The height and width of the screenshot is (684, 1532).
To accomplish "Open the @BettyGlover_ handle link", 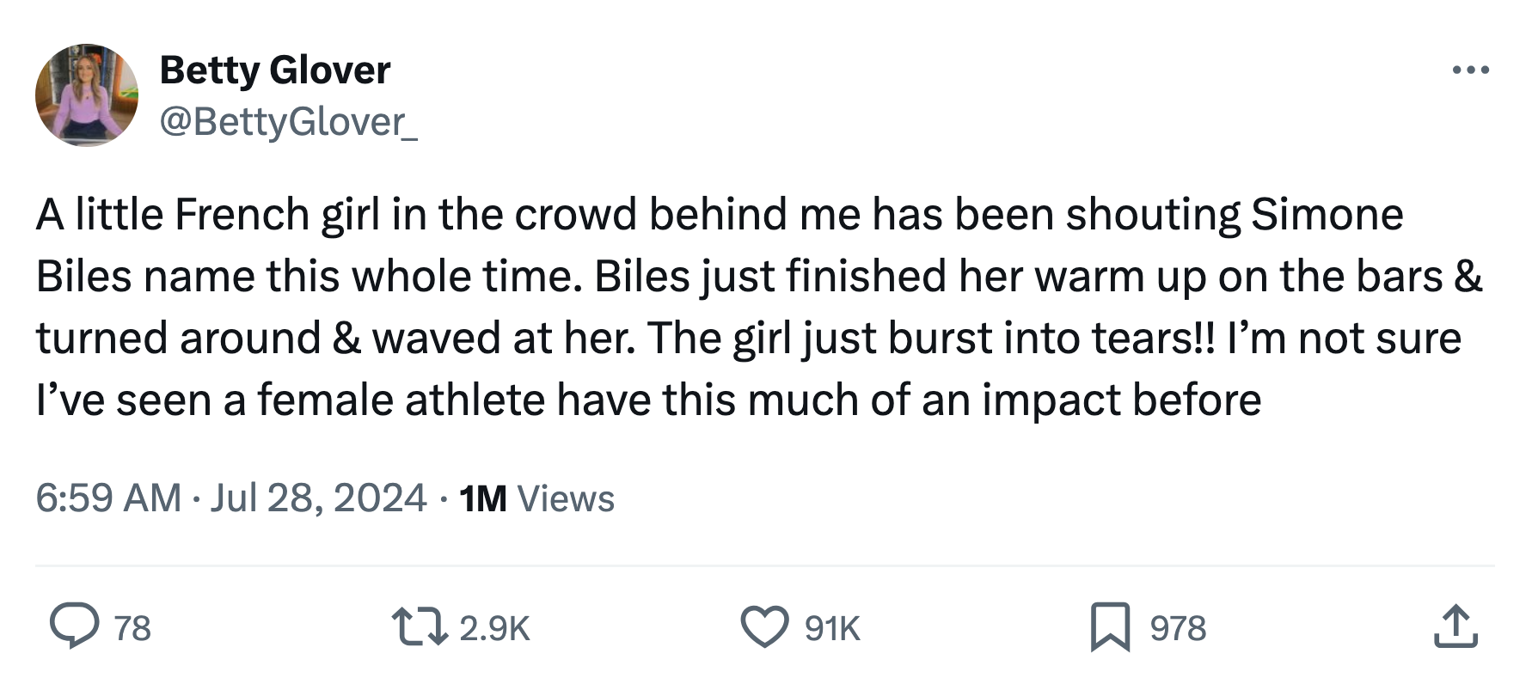I will (289, 122).
